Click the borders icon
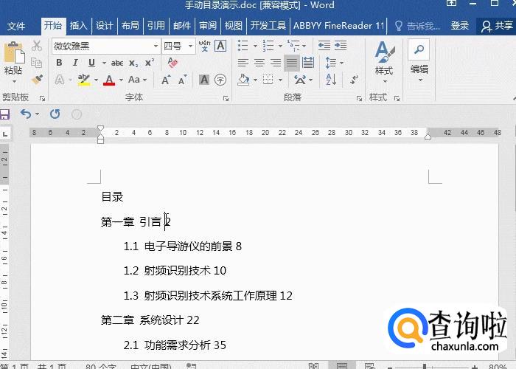The height and width of the screenshot is (369, 516). [268, 80]
